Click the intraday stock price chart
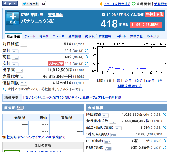This screenshot has width=169, height=152. pyautogui.click(x=129, y=59)
